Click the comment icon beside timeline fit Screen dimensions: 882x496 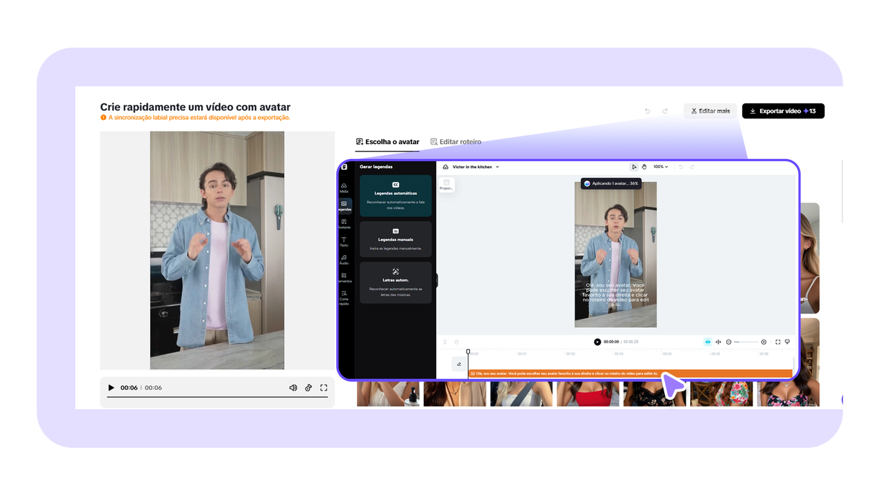[x=787, y=342]
